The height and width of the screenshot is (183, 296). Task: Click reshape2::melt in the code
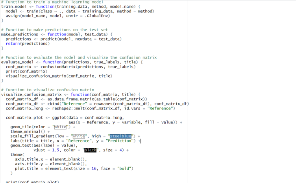(68, 109)
